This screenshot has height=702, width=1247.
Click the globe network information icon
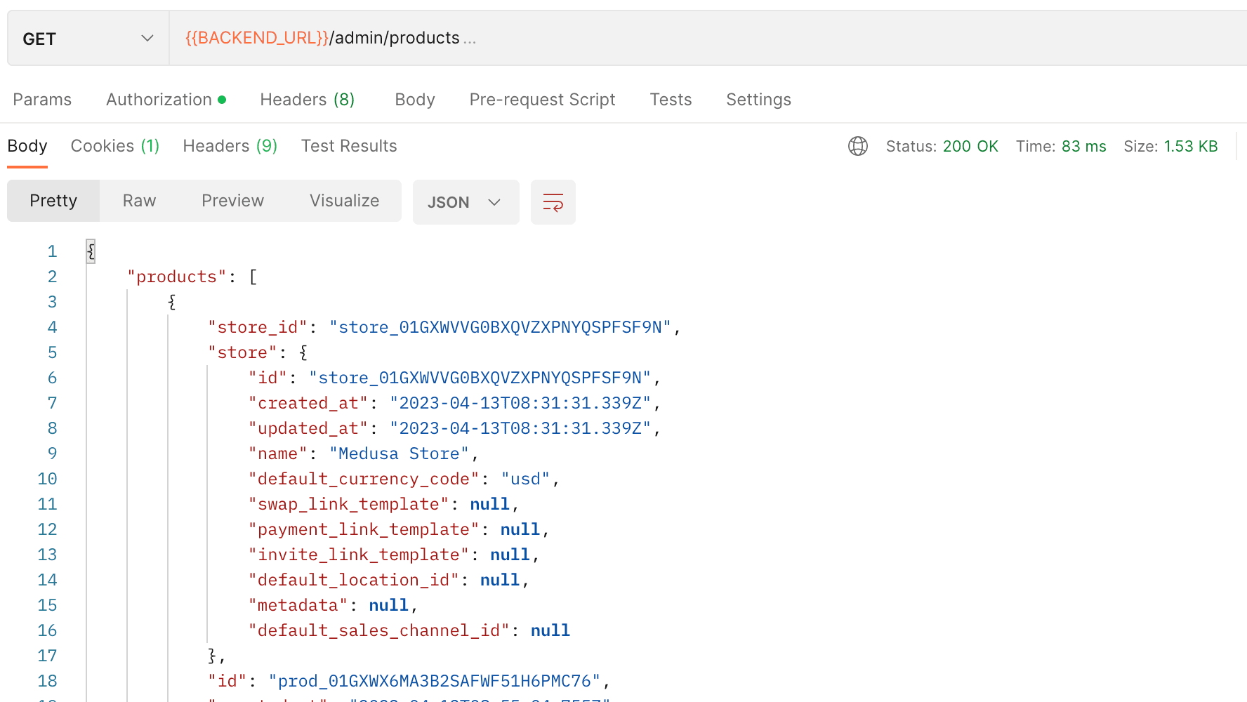click(857, 146)
